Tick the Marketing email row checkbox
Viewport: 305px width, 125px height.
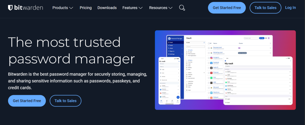click(x=209, y=53)
